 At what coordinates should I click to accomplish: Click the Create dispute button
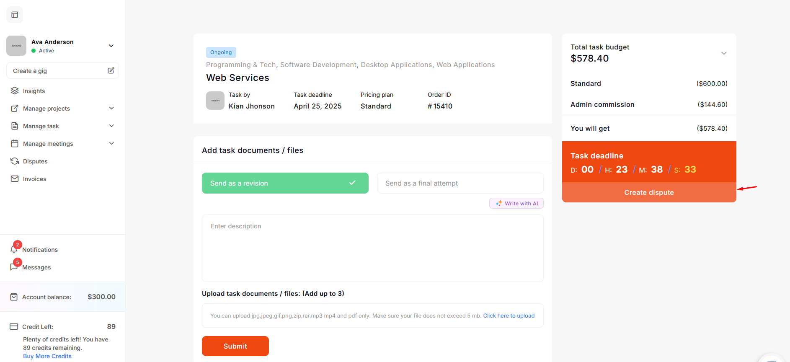pyautogui.click(x=648, y=192)
